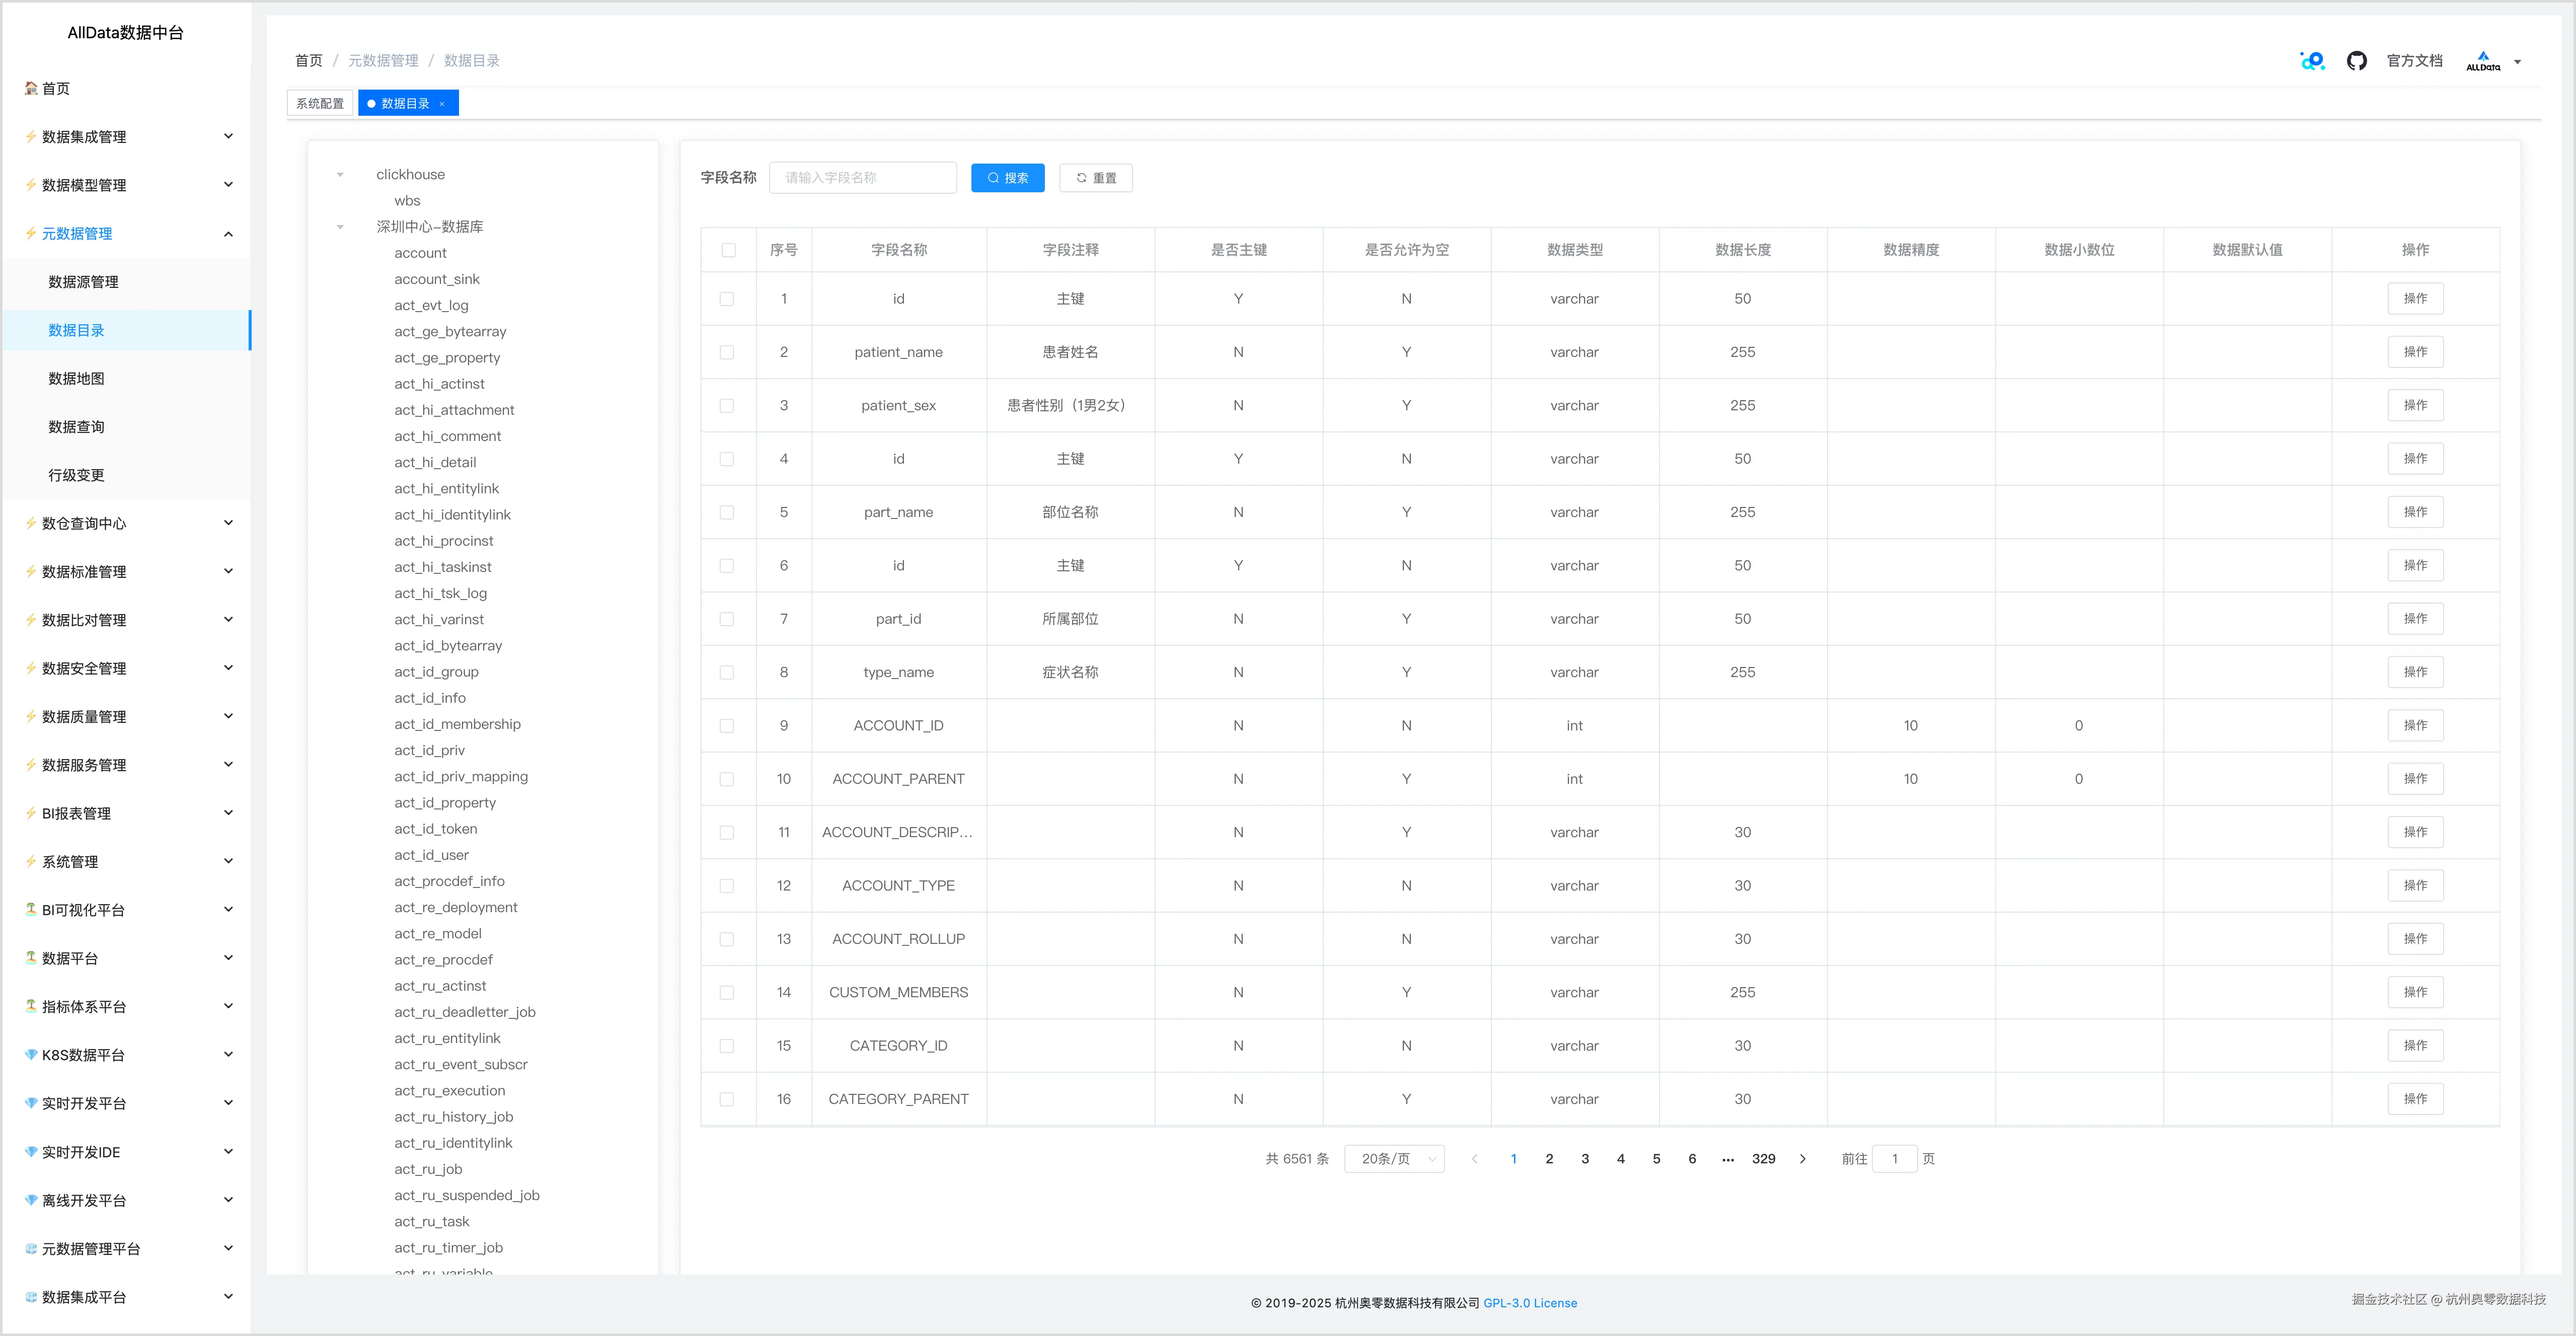
Task: Select the checkbox for ACCOUNT_ID row
Action: click(727, 726)
